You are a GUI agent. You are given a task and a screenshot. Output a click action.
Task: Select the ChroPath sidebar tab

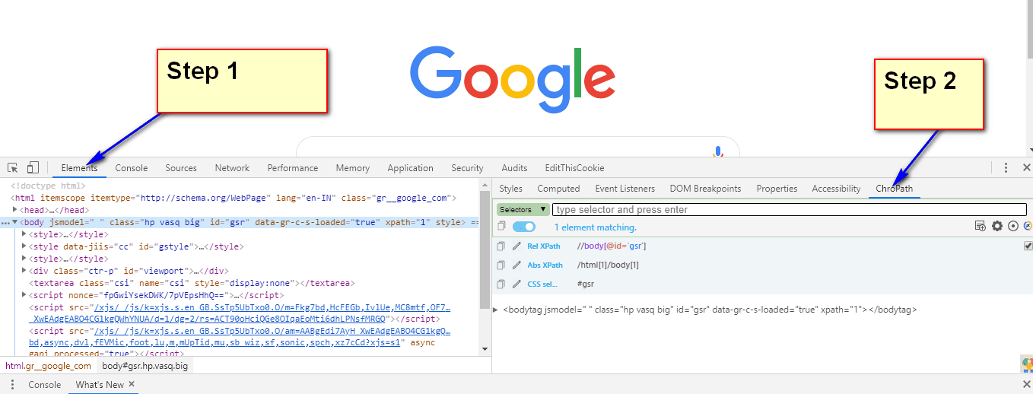(x=895, y=189)
